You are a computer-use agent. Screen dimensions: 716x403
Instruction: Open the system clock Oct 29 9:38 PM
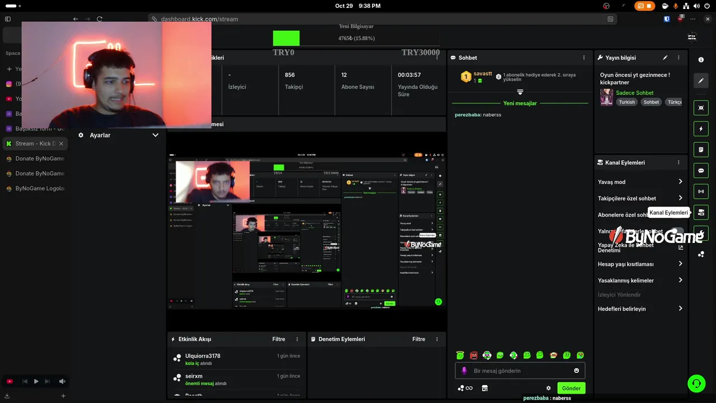357,6
